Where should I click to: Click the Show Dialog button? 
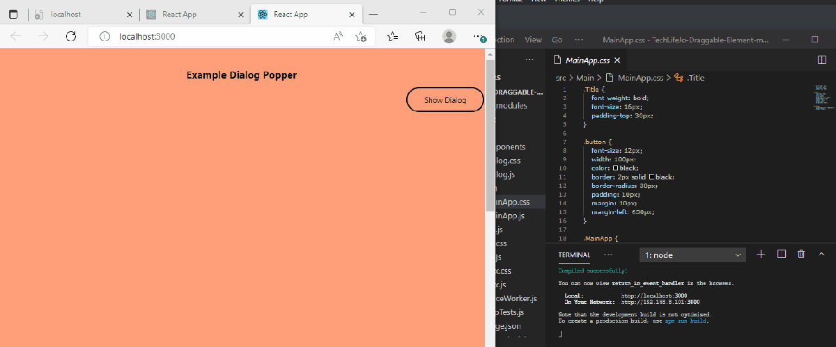click(444, 100)
